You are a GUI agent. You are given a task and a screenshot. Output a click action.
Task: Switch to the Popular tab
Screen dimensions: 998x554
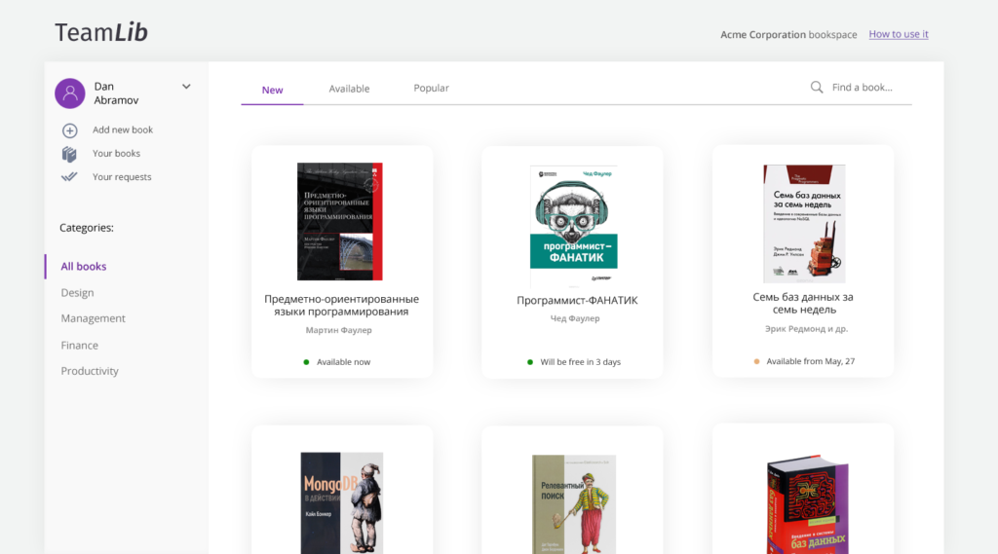tap(431, 88)
